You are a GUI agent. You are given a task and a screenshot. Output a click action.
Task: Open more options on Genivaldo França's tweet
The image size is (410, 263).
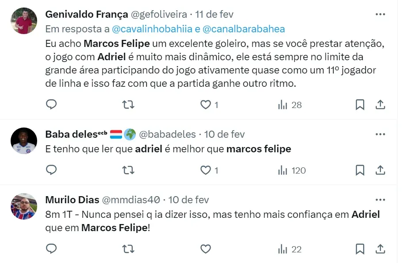click(x=380, y=15)
